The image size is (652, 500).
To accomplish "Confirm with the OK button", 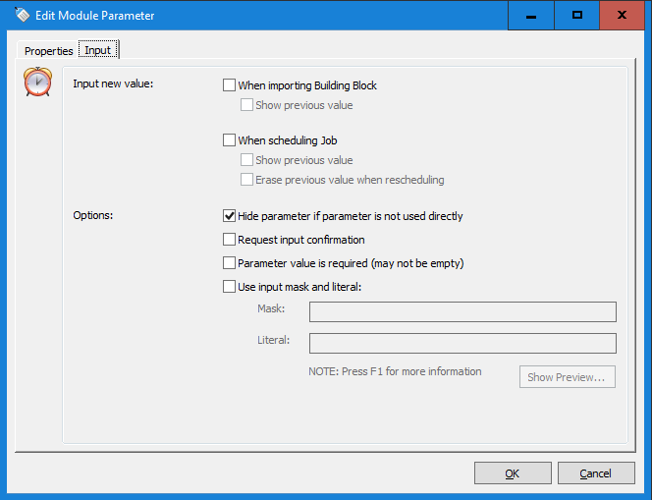I will tap(513, 473).
